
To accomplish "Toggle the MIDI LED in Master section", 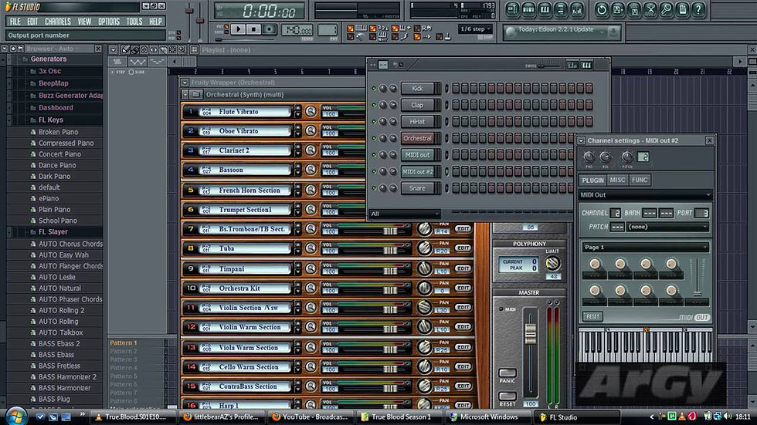I will [x=501, y=309].
